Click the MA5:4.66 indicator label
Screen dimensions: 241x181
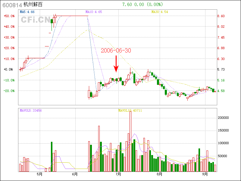coord(27,12)
